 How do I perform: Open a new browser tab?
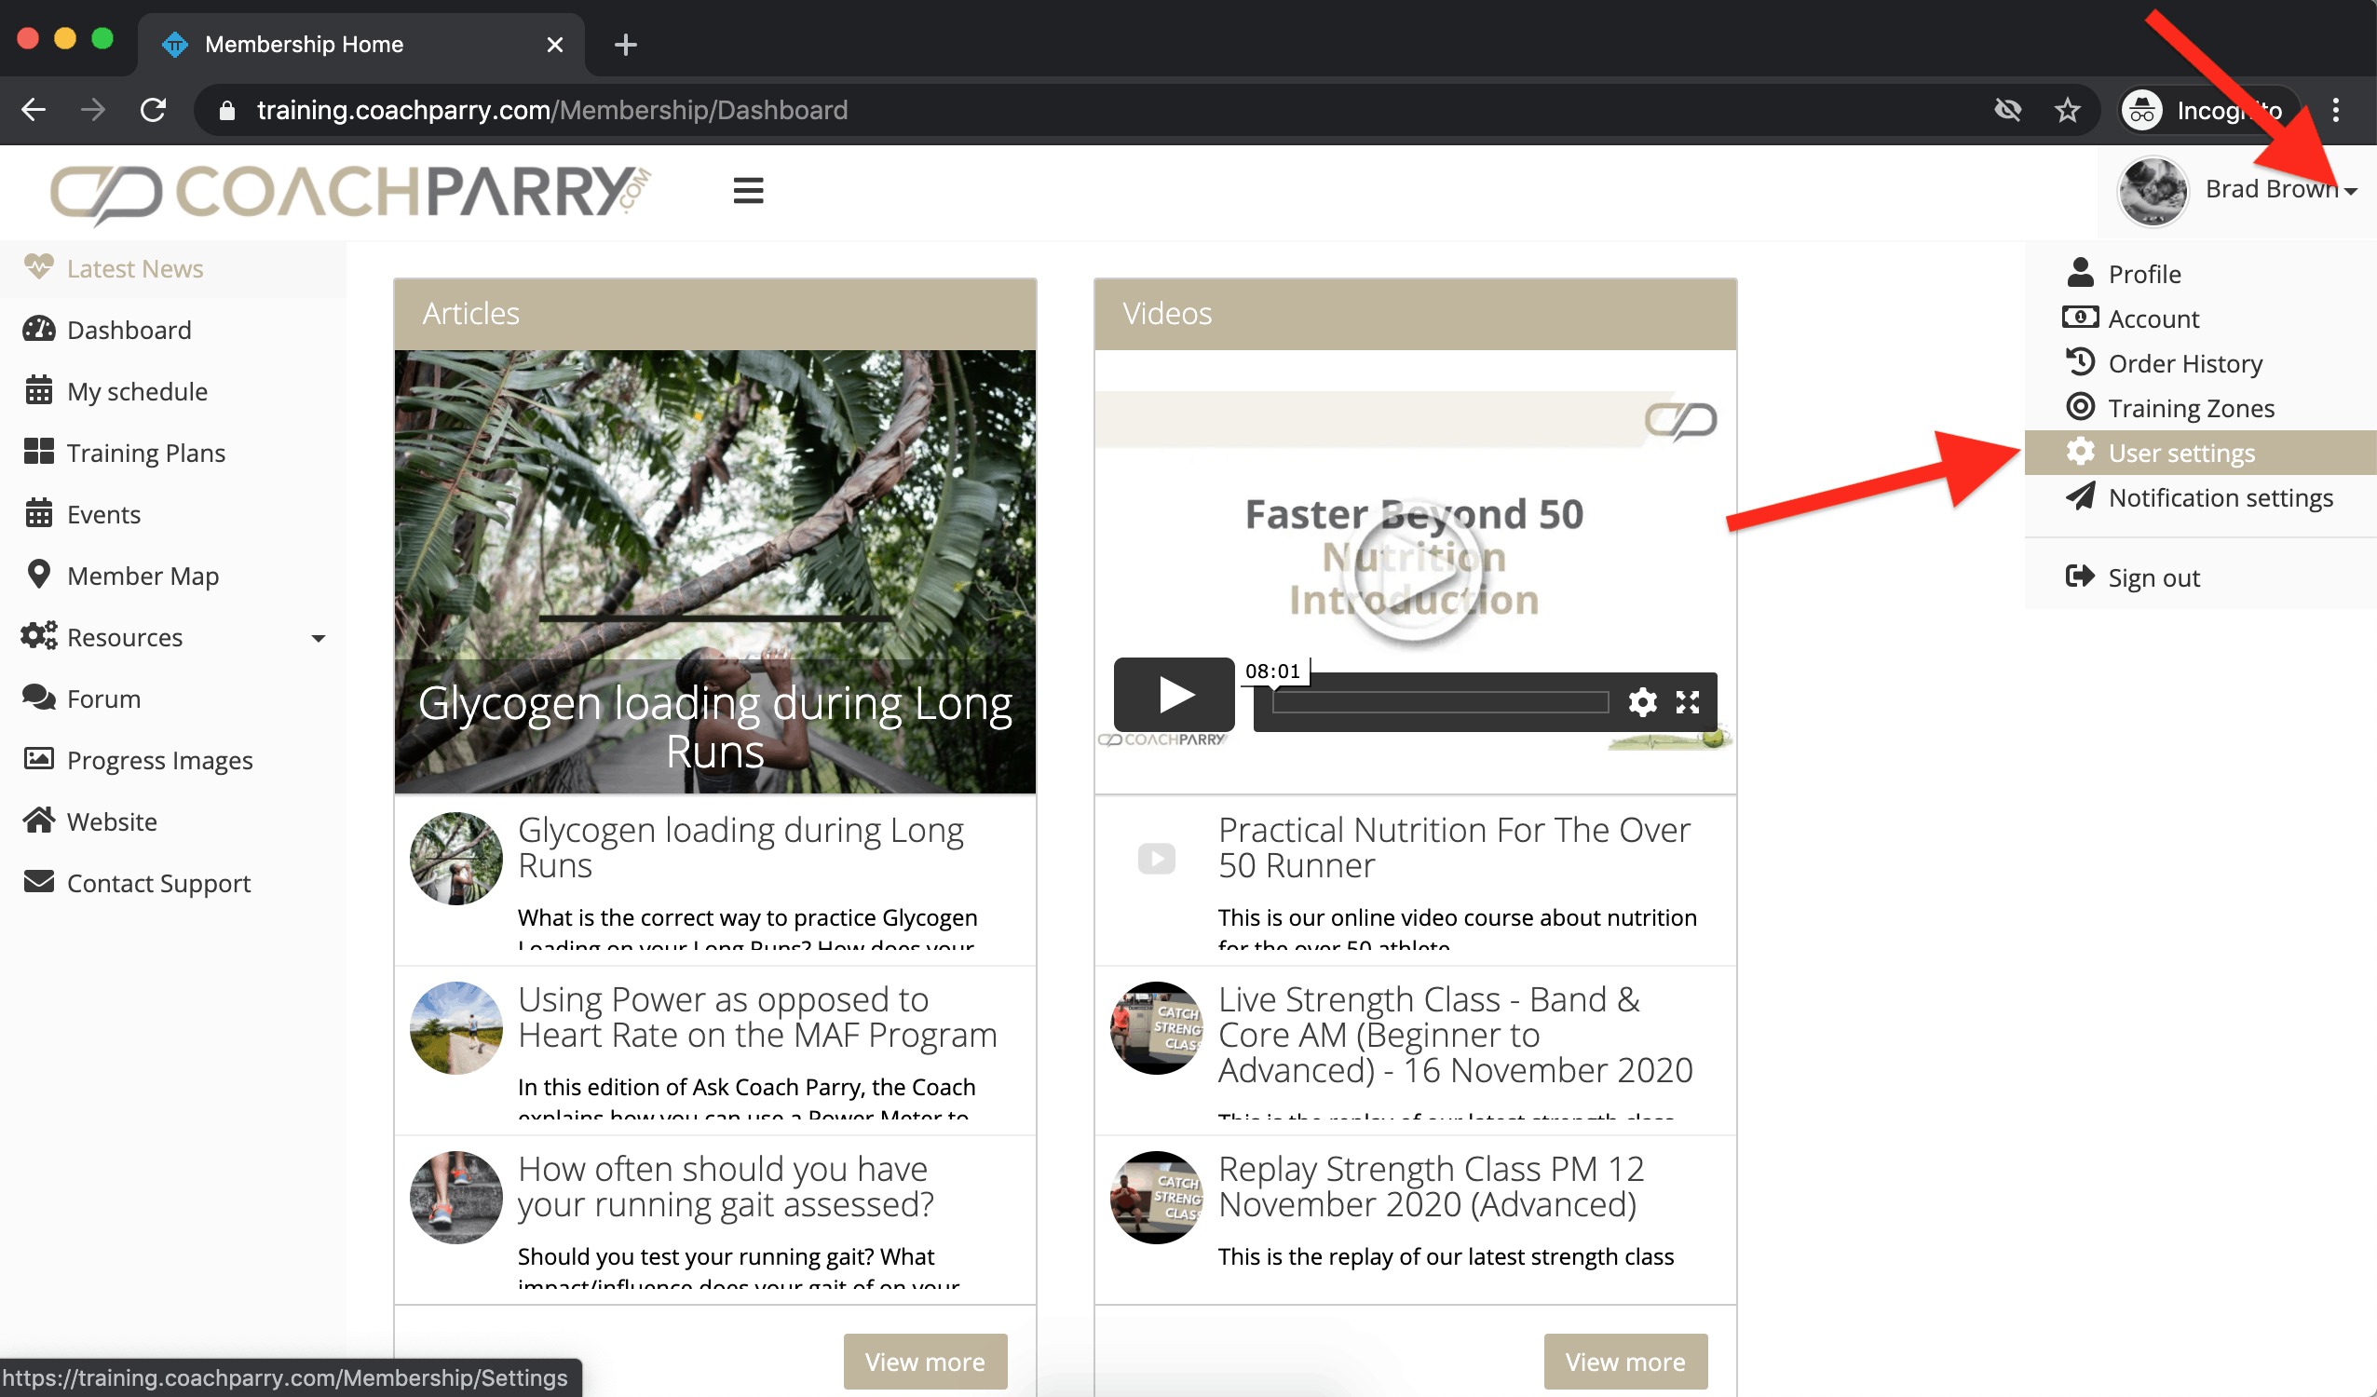(x=625, y=45)
